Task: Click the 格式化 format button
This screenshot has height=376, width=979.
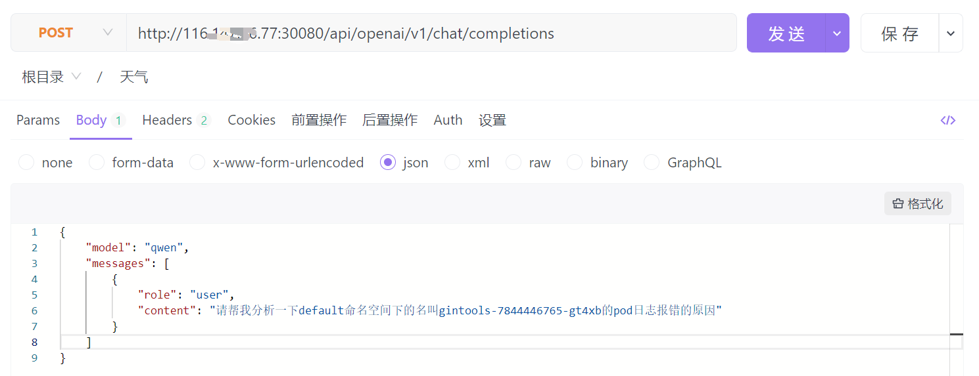Action: pyautogui.click(x=917, y=204)
